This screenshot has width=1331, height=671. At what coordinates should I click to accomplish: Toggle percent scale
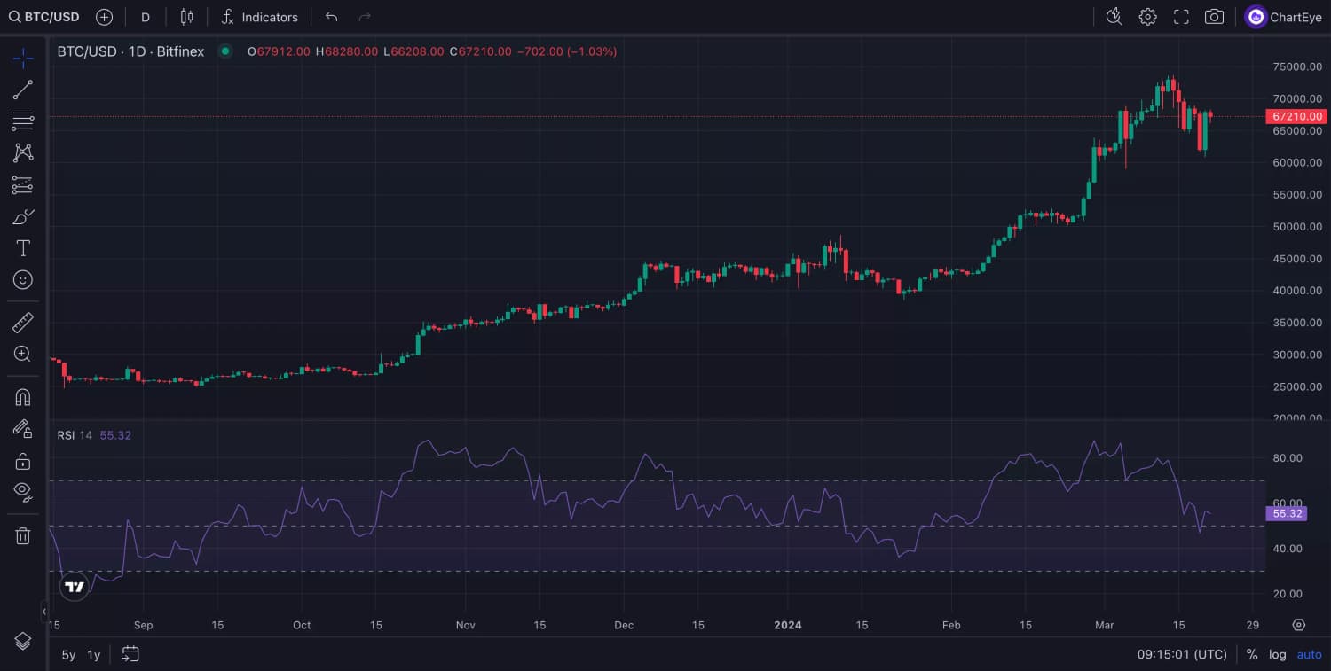[x=1252, y=655]
